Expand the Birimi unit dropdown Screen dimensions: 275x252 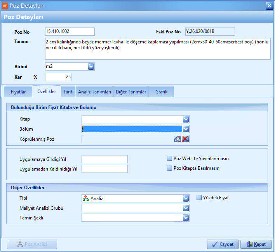91,67
